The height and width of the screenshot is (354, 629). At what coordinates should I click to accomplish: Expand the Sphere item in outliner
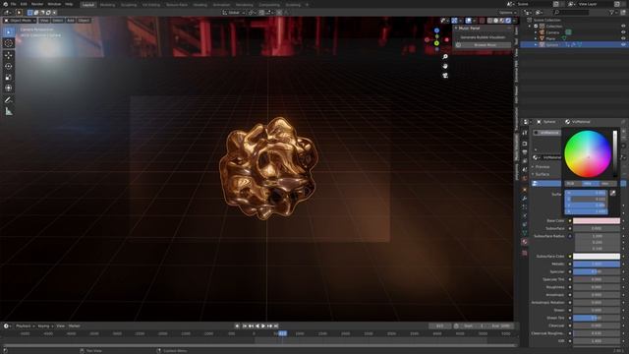536,44
